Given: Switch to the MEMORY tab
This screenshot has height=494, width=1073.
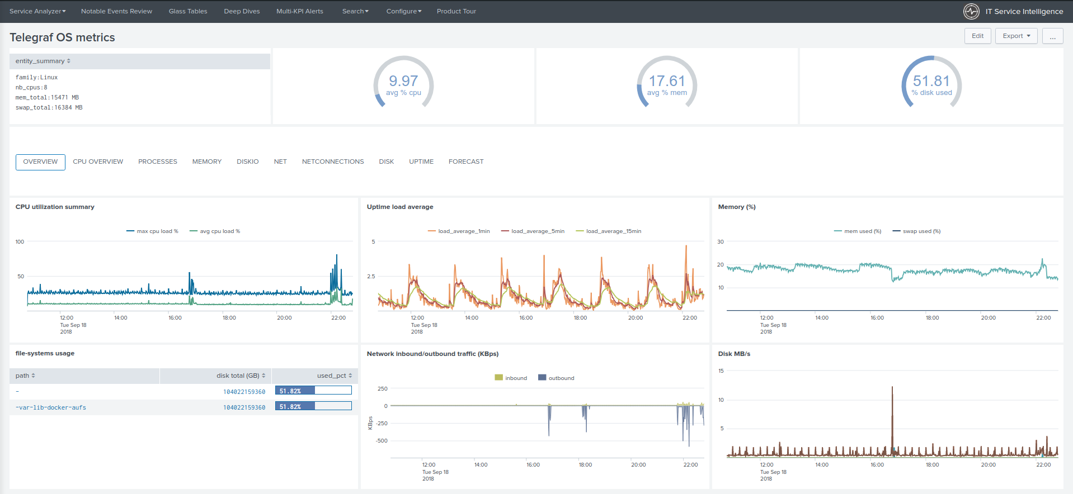Looking at the screenshot, I should (207, 162).
